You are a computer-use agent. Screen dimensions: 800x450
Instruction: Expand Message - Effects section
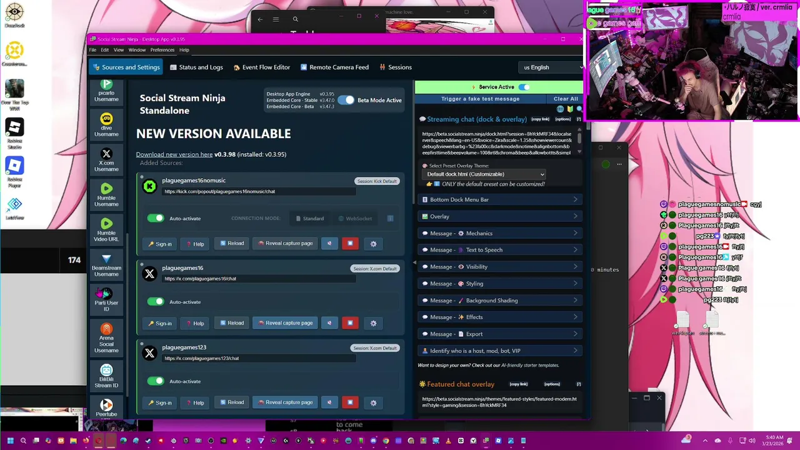coord(500,317)
